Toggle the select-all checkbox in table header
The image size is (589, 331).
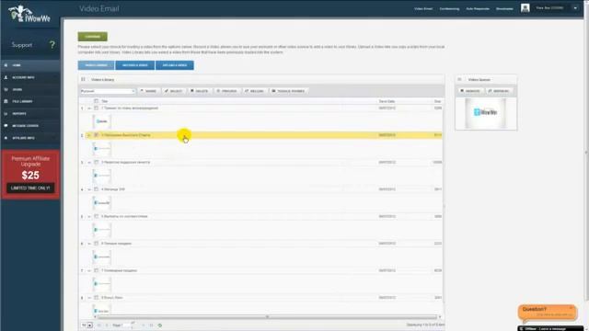click(96, 101)
